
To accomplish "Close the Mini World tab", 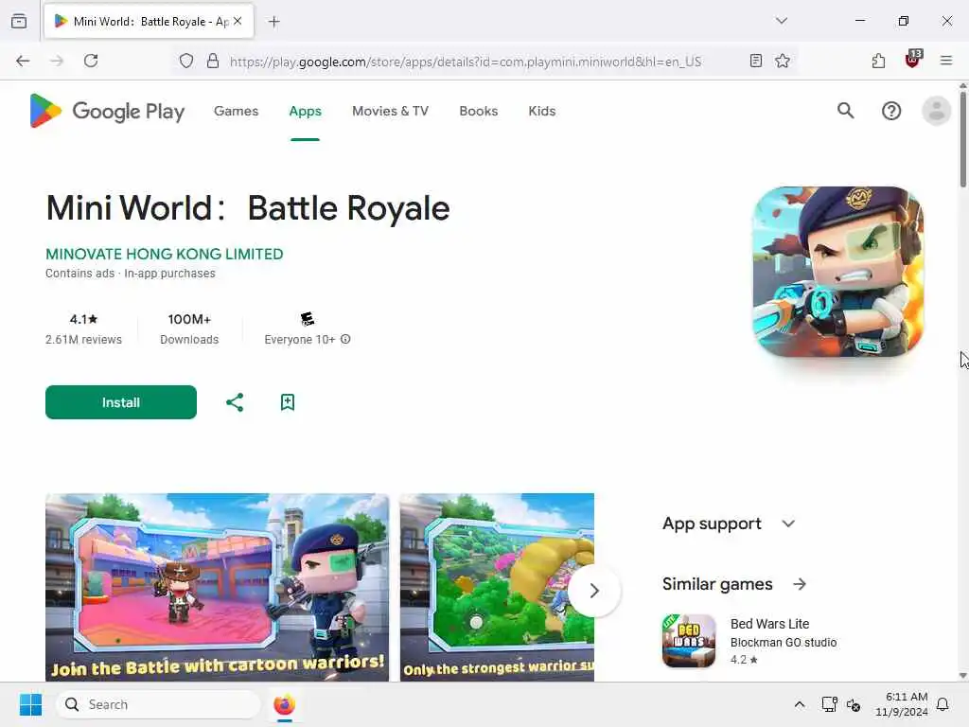I will click(238, 21).
